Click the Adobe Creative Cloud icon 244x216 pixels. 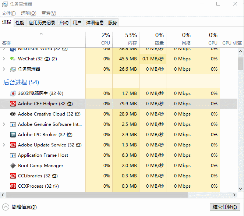[13, 114]
